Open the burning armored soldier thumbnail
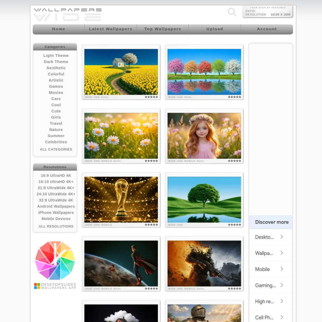Viewport: 322px width, 322px height. tap(204, 263)
